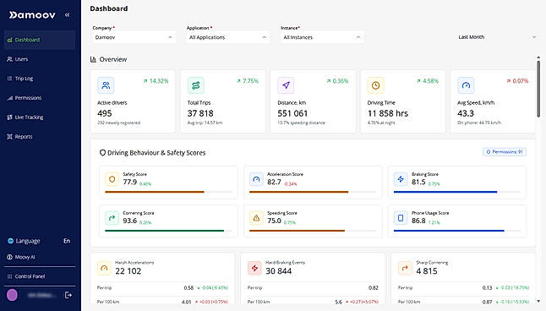Click the Sharp Cornering arrow icon
This screenshot has height=311, width=546.
pyautogui.click(x=405, y=268)
